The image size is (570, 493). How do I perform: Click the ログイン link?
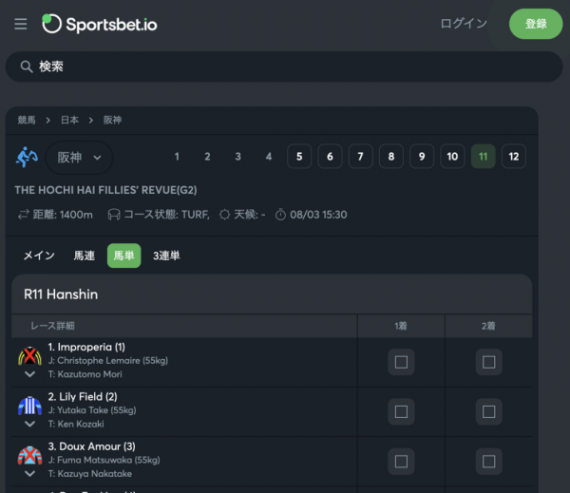coord(464,24)
